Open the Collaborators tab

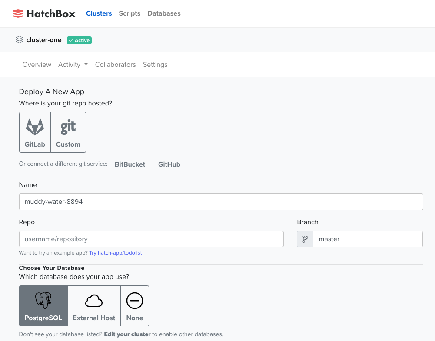pos(116,65)
